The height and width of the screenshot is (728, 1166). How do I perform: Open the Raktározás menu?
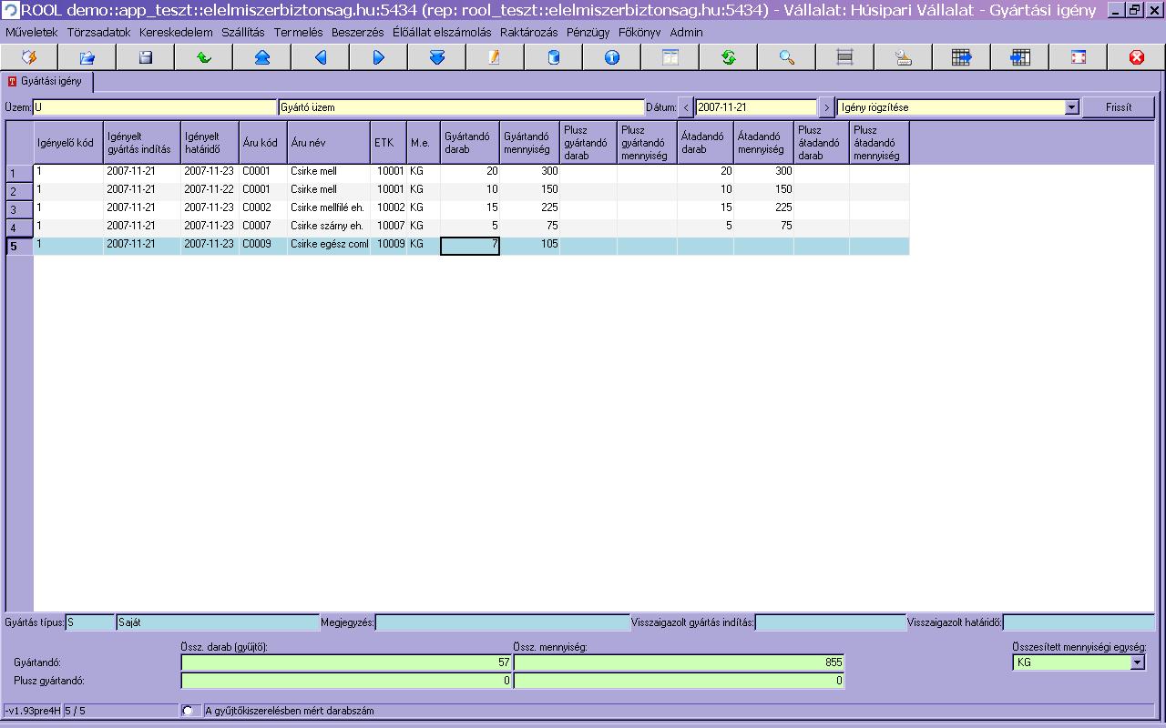[x=528, y=32]
